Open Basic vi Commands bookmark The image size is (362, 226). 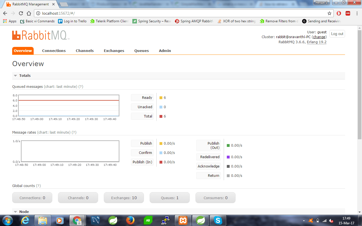pyautogui.click(x=37, y=21)
